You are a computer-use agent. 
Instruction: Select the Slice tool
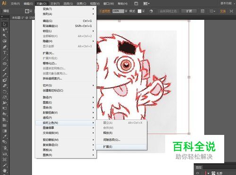5,165
